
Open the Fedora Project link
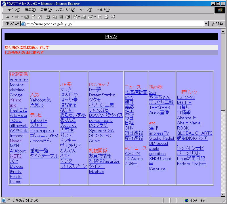pos(191,164)
